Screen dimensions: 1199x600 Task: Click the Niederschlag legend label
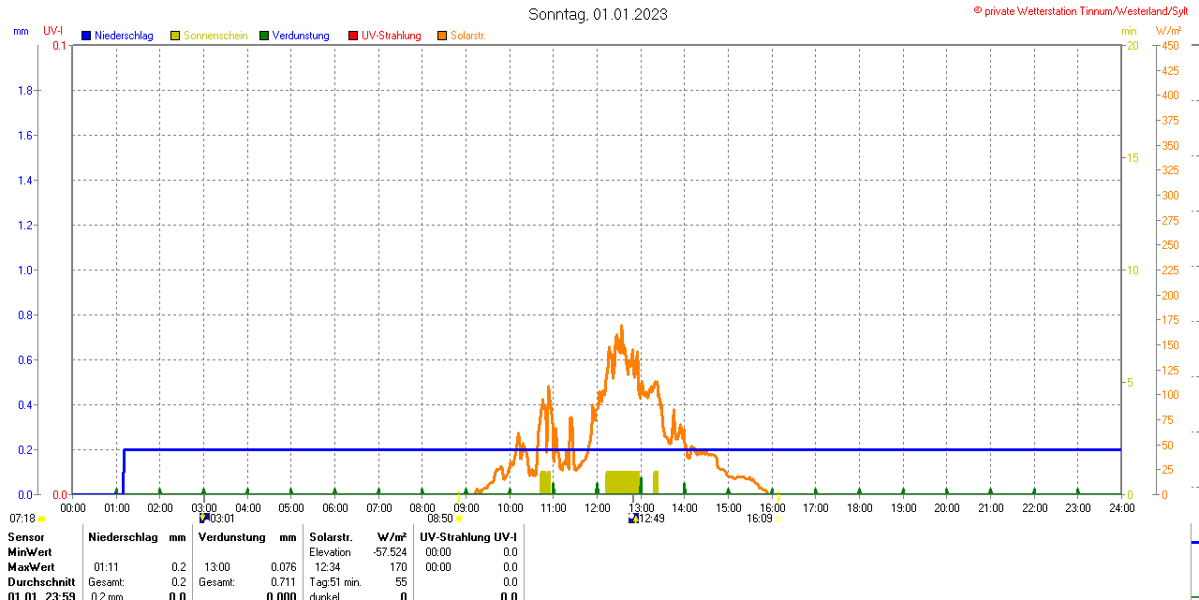pyautogui.click(x=125, y=36)
